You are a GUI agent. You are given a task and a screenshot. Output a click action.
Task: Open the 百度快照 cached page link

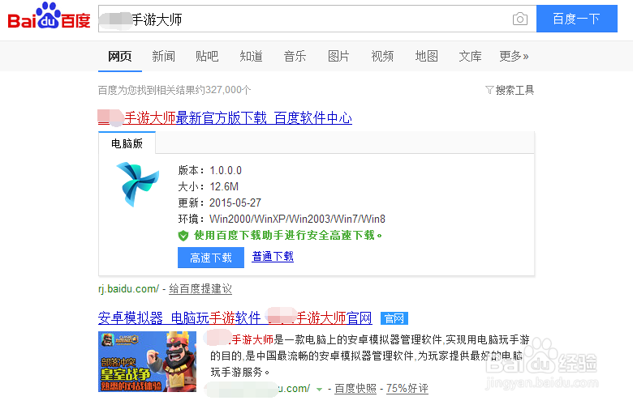(355, 389)
